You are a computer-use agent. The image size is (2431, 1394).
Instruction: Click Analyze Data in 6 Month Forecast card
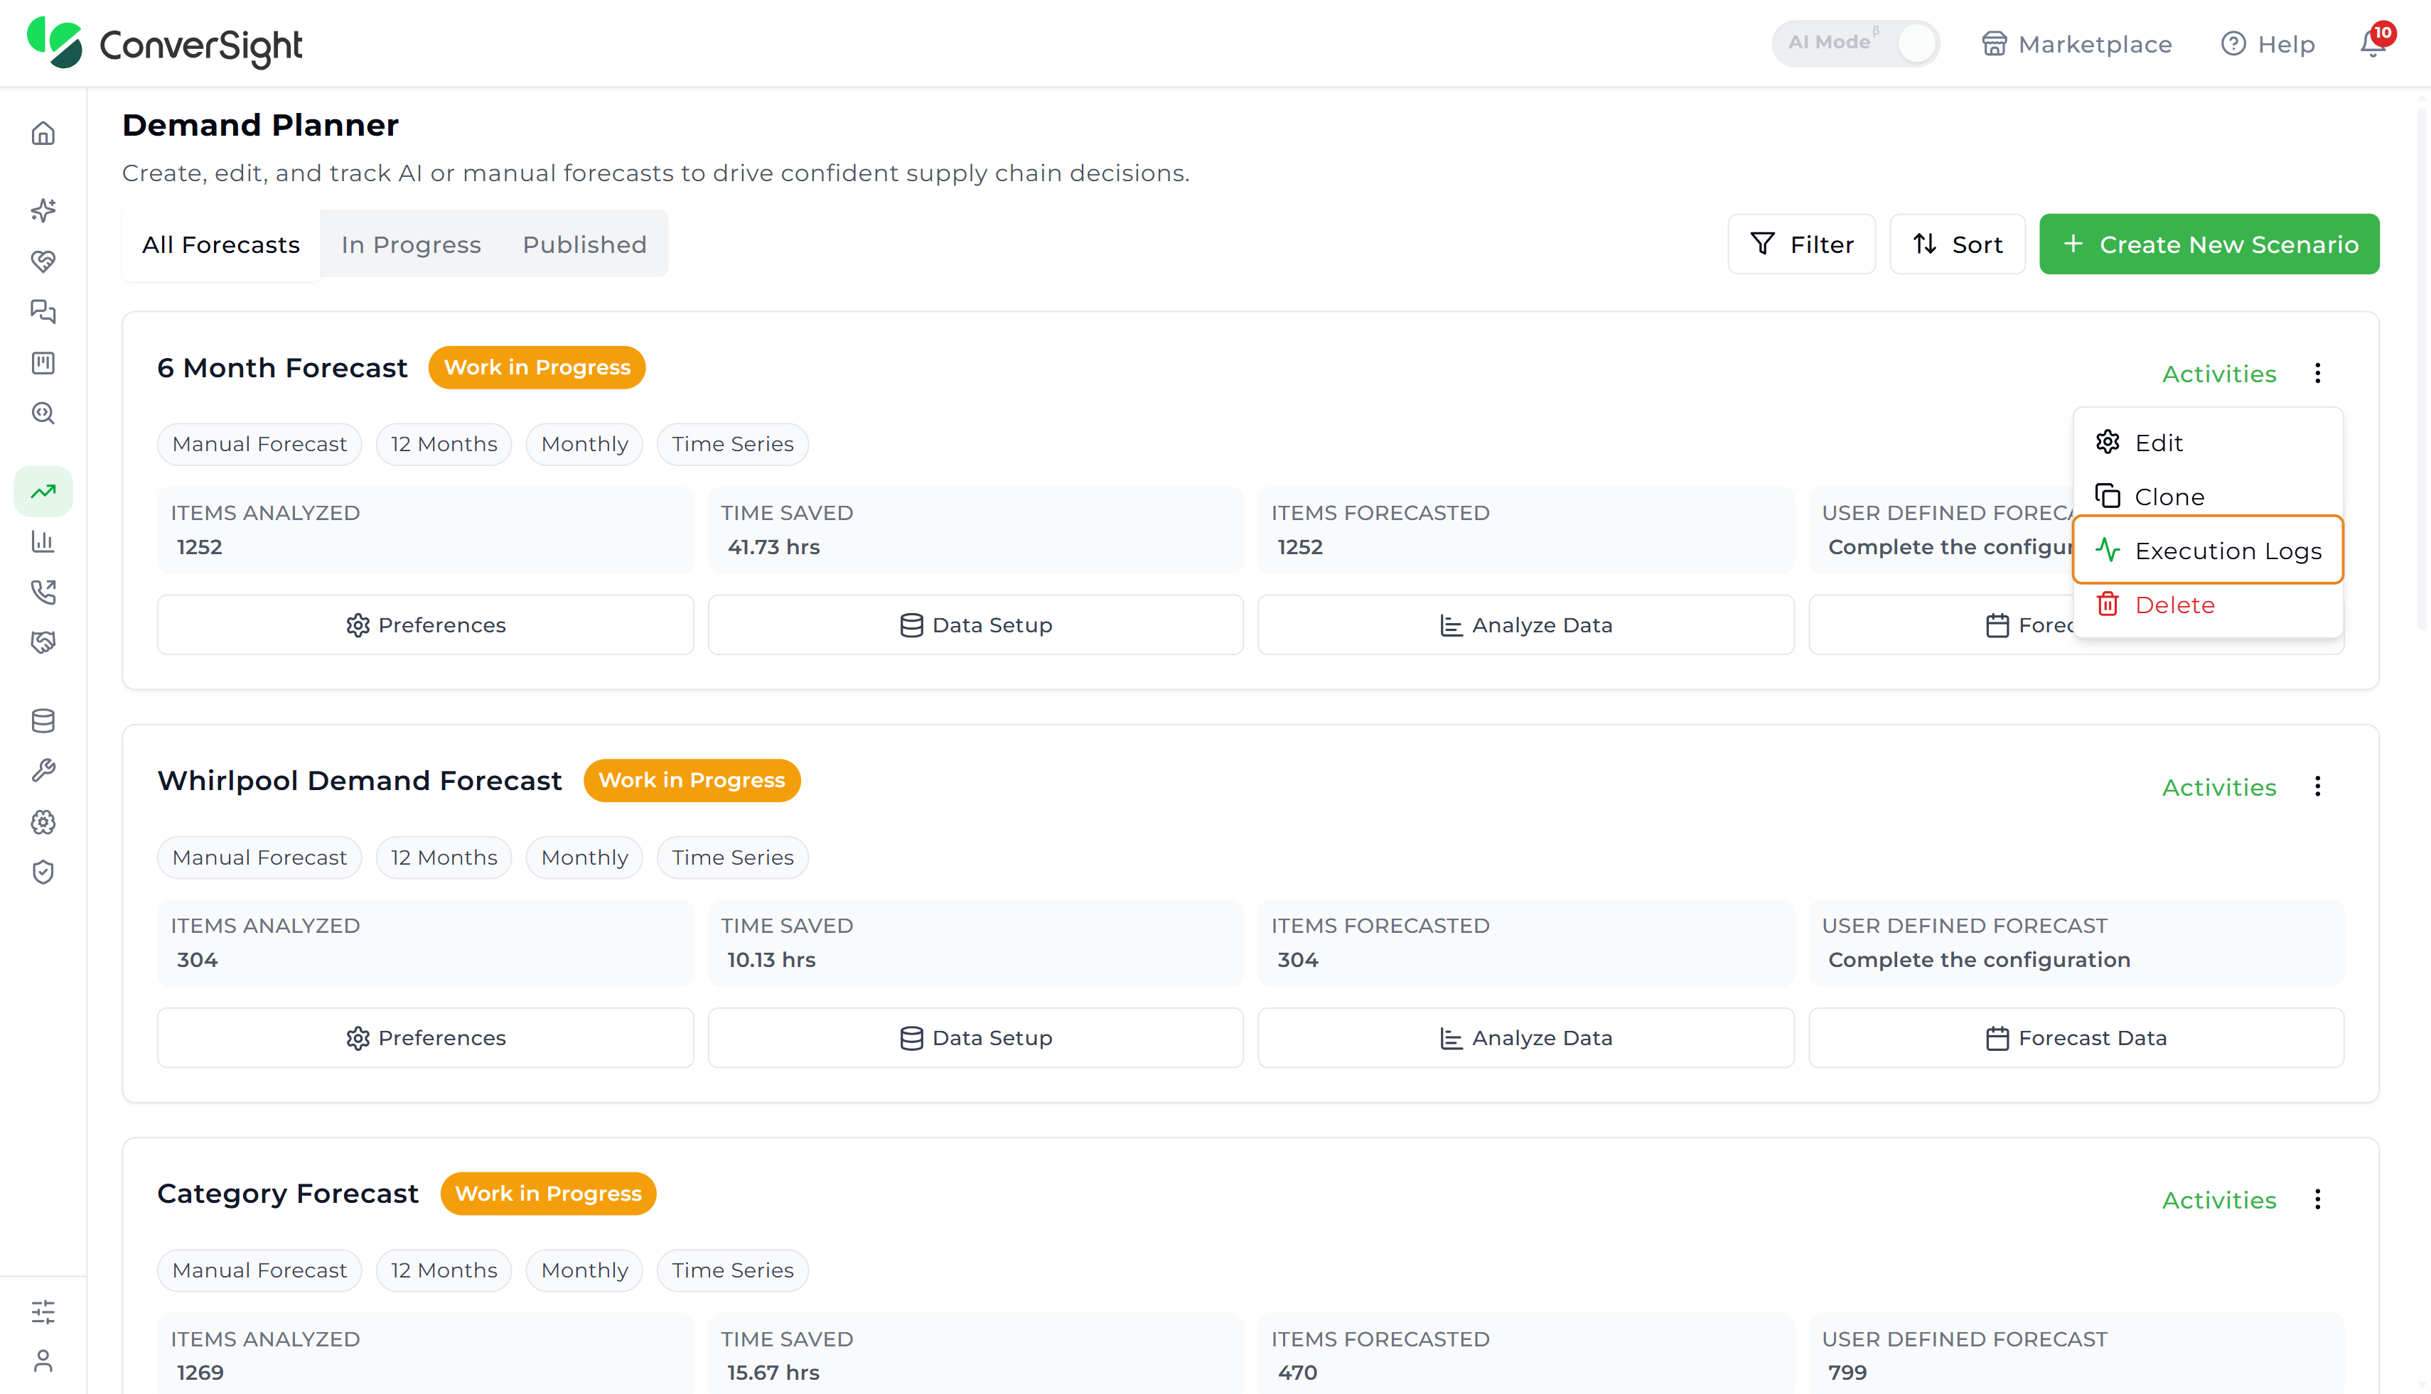click(x=1526, y=625)
